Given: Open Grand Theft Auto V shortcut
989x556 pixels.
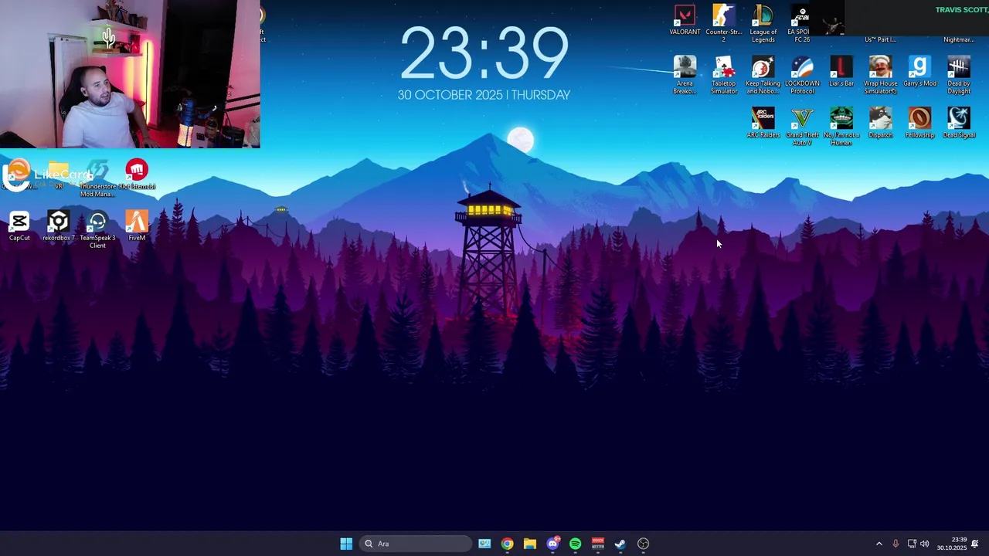Looking at the screenshot, I should tap(802, 127).
